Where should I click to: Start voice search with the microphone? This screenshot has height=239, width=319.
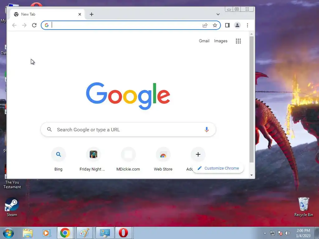[207, 129]
